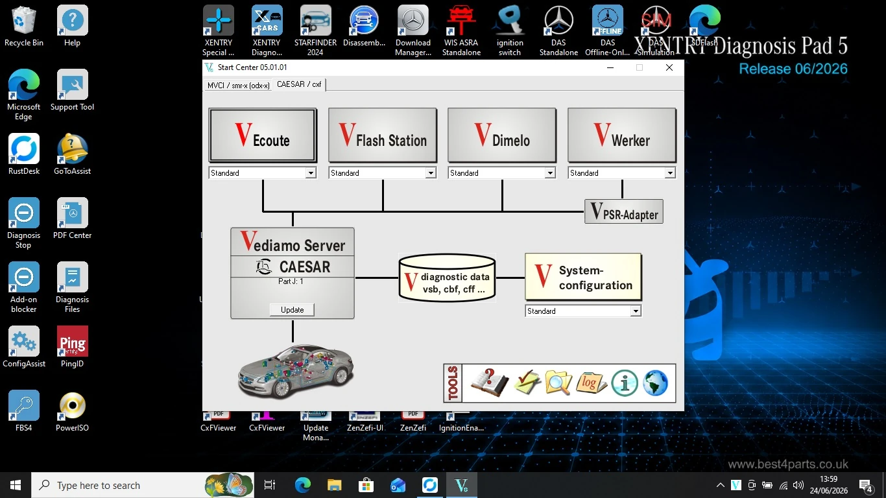Open ConfigAssist desktop icon
This screenshot has width=886, height=498.
[x=24, y=348]
